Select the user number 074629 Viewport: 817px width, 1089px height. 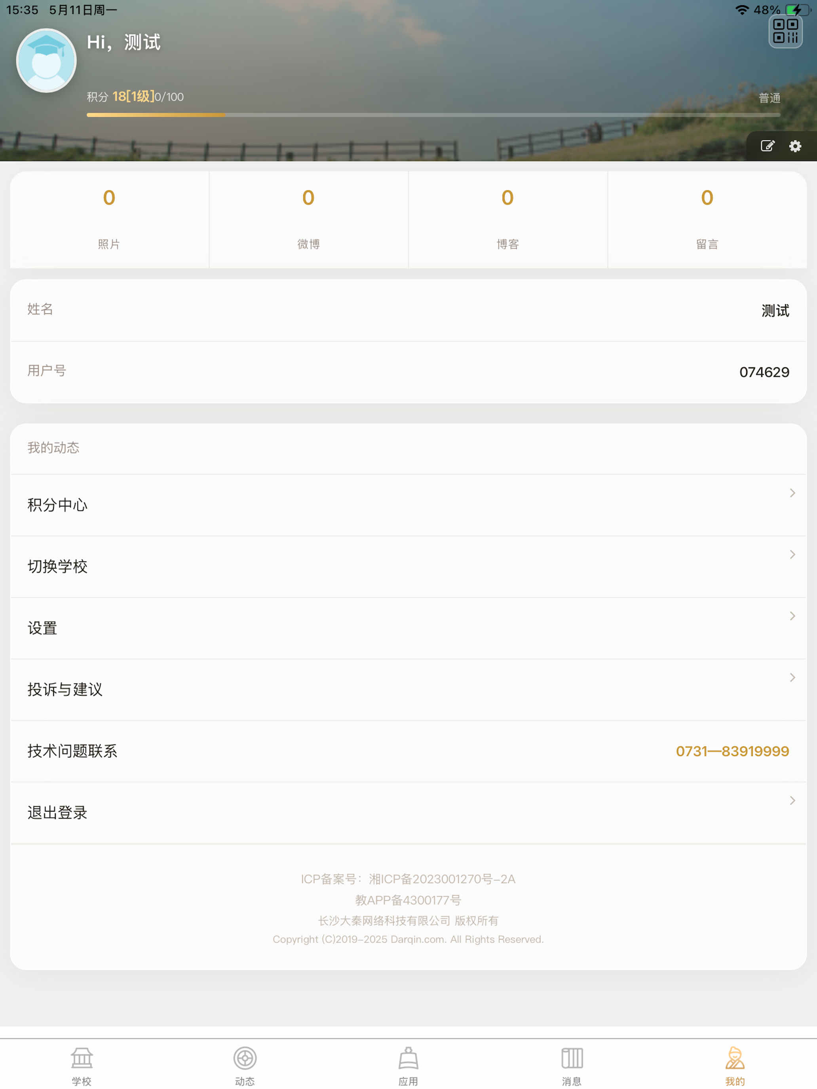pyautogui.click(x=764, y=372)
